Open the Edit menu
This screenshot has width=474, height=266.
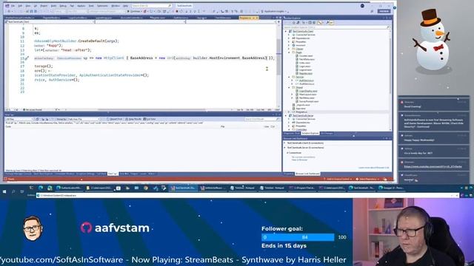(x=20, y=6)
